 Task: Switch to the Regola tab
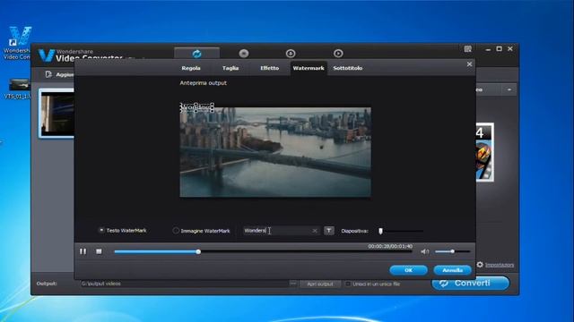coord(191,68)
